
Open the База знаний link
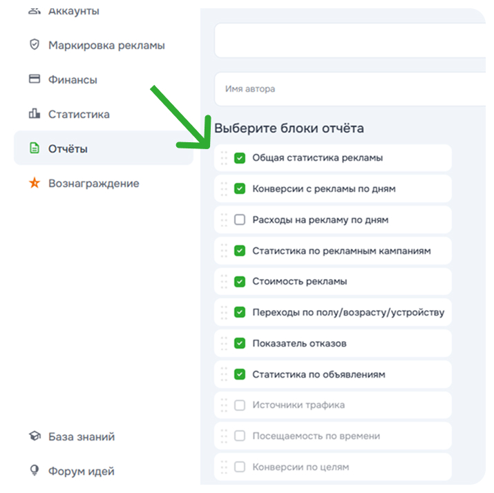(82, 436)
